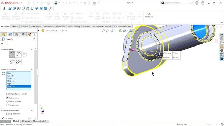The image size is (224, 126).
Task: Select Face<1> in Items To Chamfer list
Action: click(x=19, y=76)
